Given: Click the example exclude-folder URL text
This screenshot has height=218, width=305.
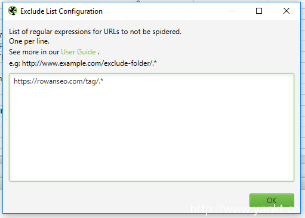Looking at the screenshot, I should pyautogui.click(x=90, y=63).
